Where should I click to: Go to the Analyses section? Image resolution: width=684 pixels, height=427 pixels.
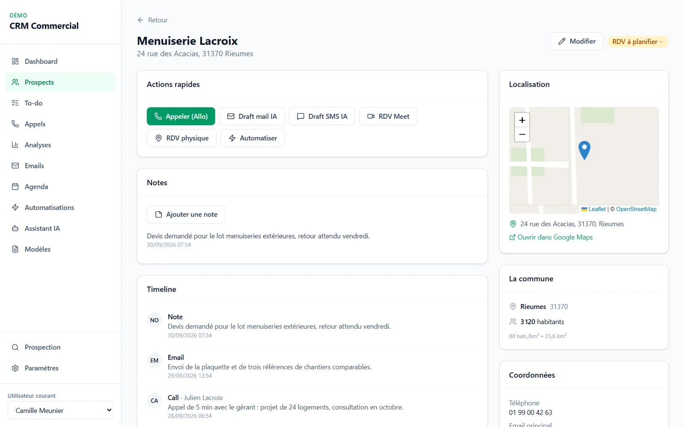(61, 145)
